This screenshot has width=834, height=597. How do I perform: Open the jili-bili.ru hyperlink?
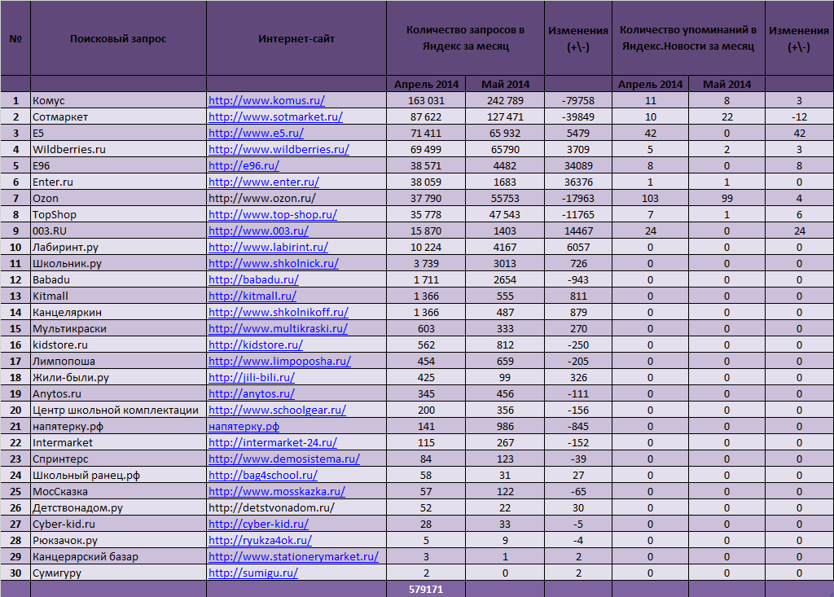pyautogui.click(x=252, y=378)
